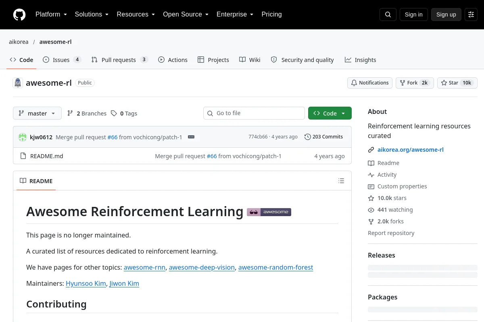
Task: Star the awesome-rl repository
Action: (457, 83)
